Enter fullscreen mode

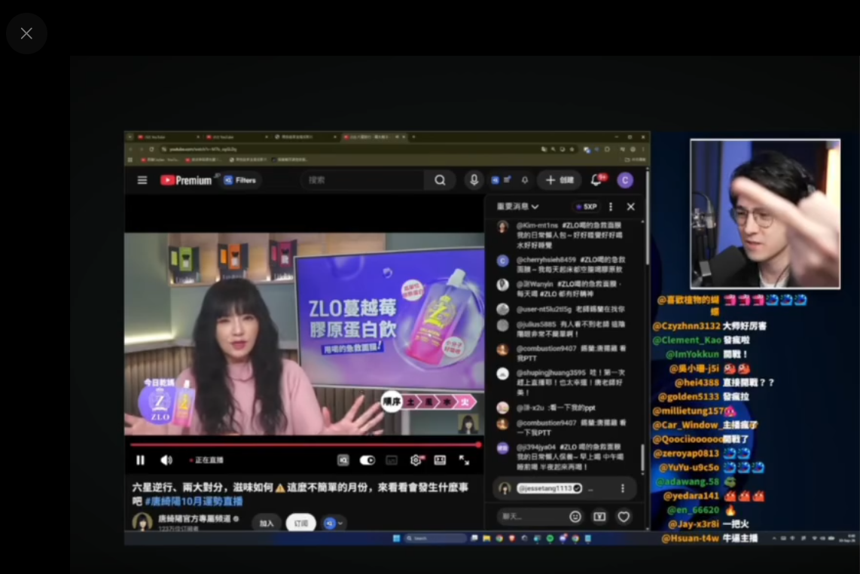464,460
